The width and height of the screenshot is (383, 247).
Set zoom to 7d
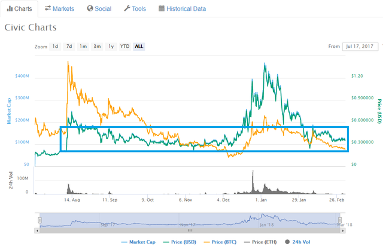point(69,47)
